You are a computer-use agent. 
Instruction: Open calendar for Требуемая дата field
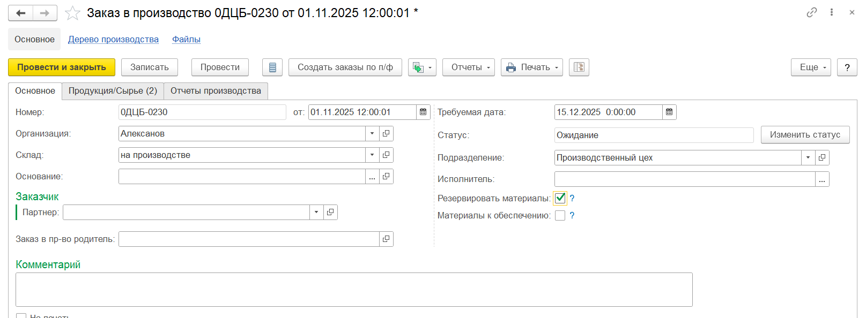pyautogui.click(x=669, y=112)
